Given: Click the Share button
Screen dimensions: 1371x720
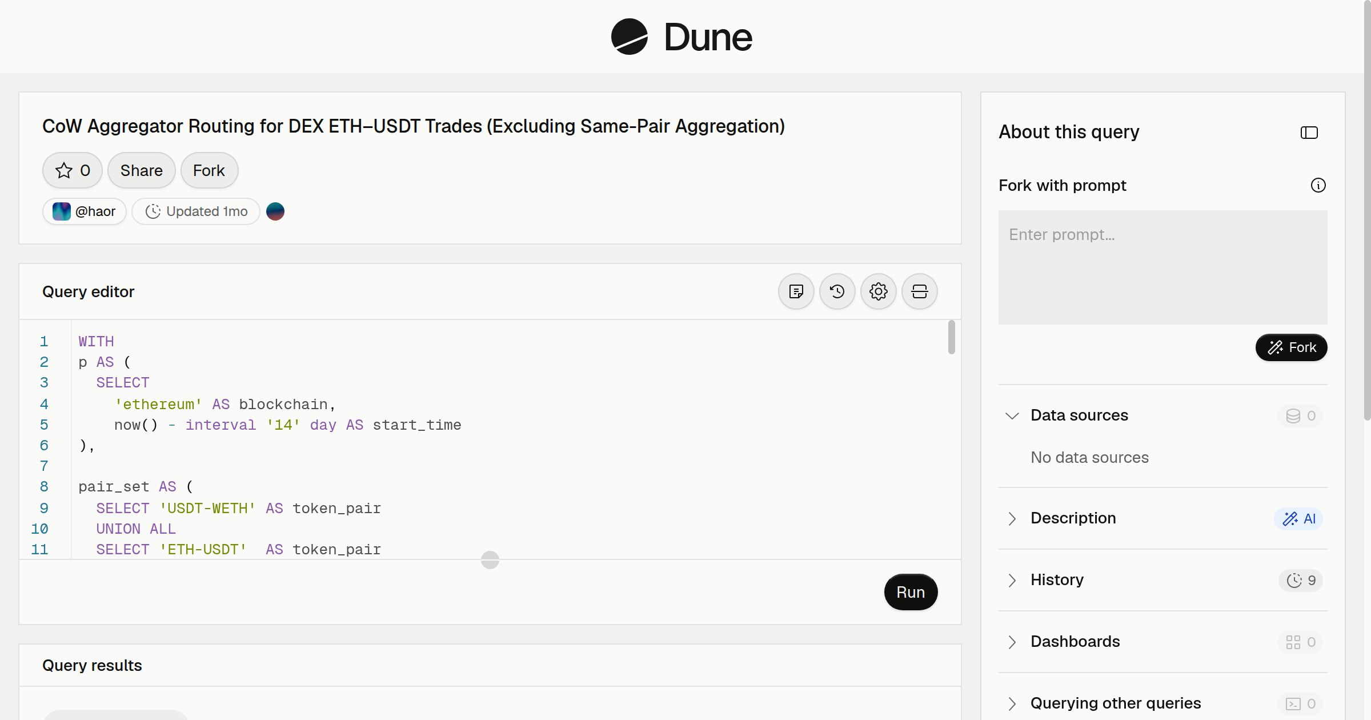Looking at the screenshot, I should (x=142, y=170).
